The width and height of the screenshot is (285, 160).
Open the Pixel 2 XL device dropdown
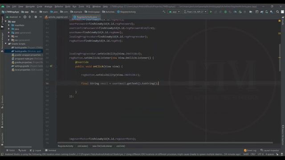(195, 12)
